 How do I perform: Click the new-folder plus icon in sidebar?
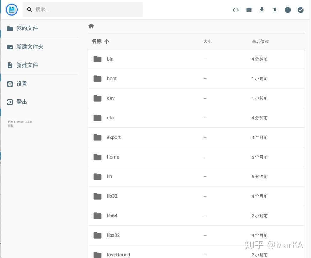tap(10, 47)
